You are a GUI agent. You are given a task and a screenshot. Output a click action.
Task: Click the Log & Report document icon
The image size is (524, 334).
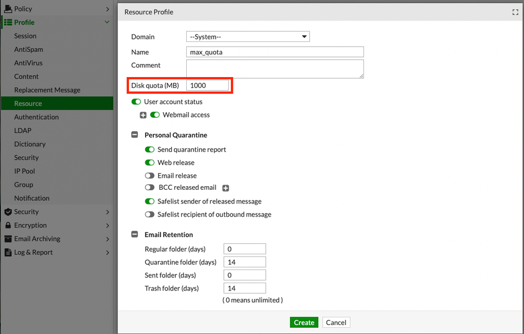pos(8,252)
